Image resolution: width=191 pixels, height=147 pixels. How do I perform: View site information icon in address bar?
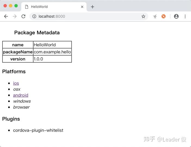pos(34,16)
